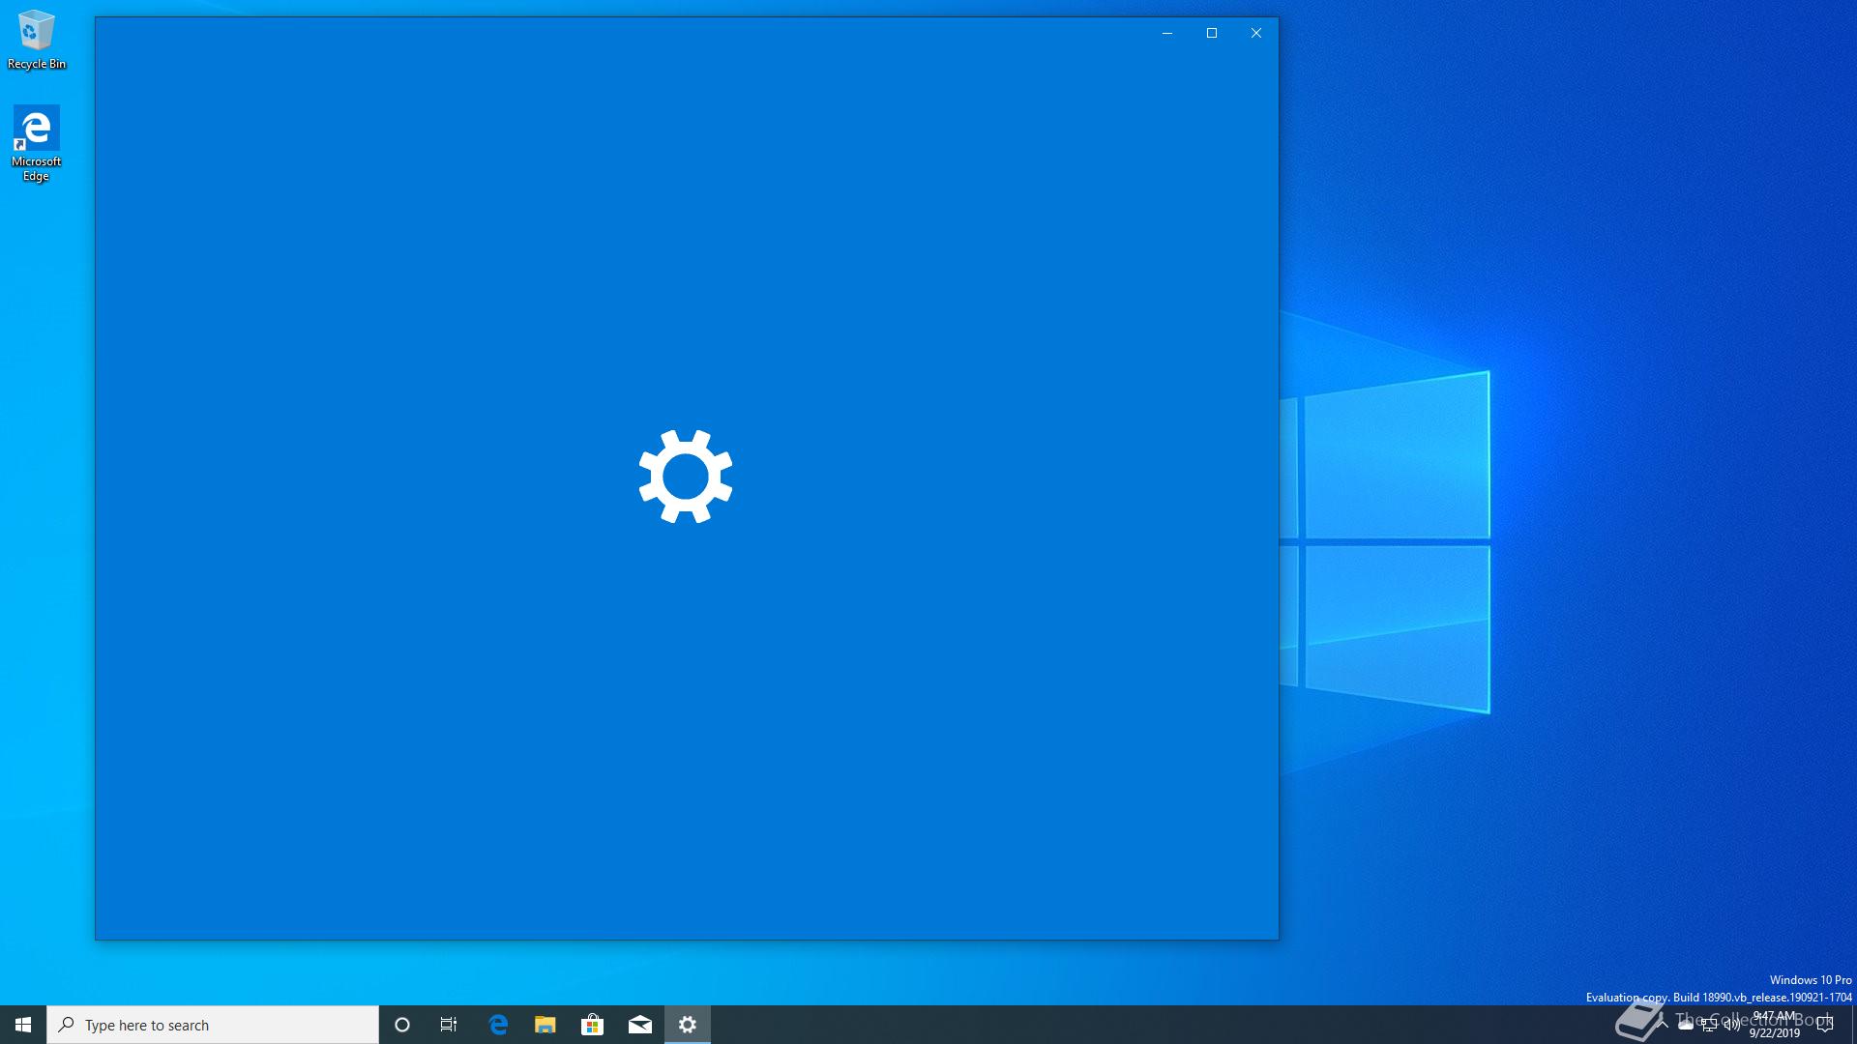This screenshot has width=1857, height=1044.
Task: Open the volume speaker tray control
Action: pos(1731,1025)
